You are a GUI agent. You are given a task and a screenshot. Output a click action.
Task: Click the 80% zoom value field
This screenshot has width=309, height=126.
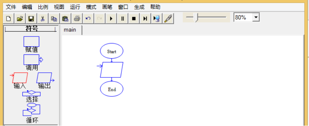pyautogui.click(x=243, y=17)
